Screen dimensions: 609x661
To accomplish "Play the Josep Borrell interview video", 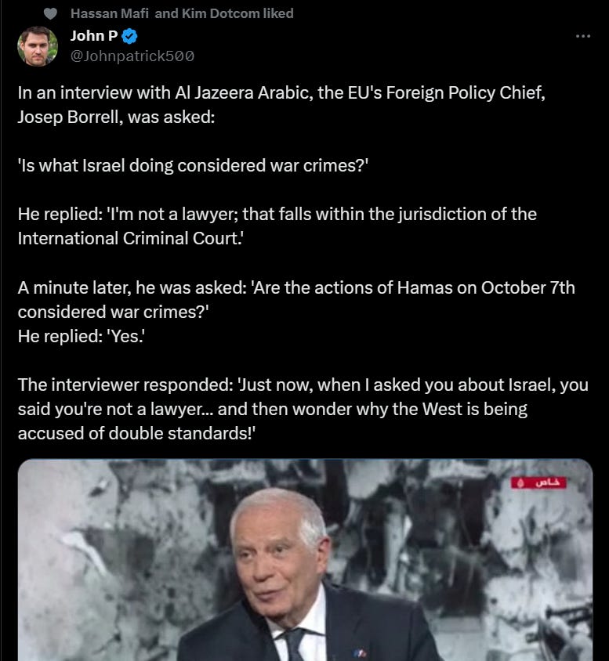I will (305, 560).
